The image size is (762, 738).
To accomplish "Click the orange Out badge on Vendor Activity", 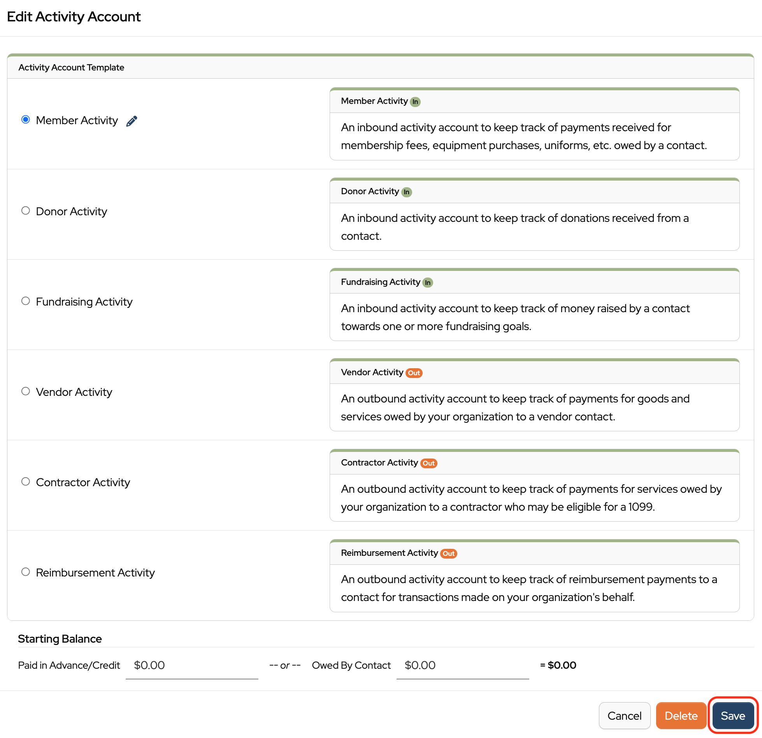I will pos(414,373).
